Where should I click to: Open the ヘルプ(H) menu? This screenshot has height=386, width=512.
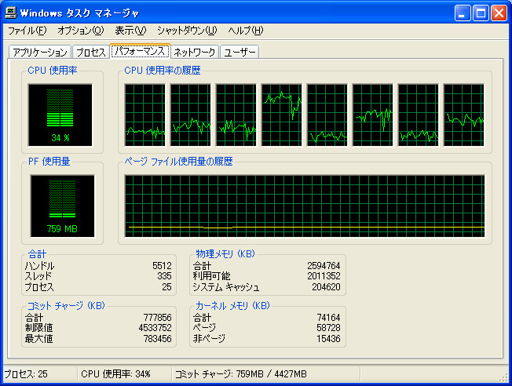click(x=246, y=31)
